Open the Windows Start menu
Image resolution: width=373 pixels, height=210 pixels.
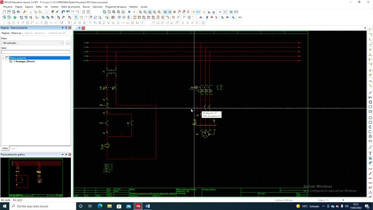(5, 206)
